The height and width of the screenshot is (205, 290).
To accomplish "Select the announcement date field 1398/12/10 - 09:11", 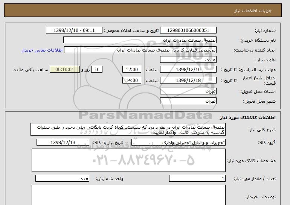I will [74, 30].
